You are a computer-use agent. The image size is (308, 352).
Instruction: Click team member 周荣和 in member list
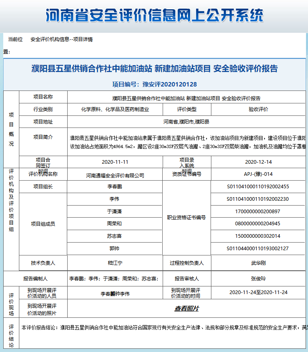coord(114,224)
